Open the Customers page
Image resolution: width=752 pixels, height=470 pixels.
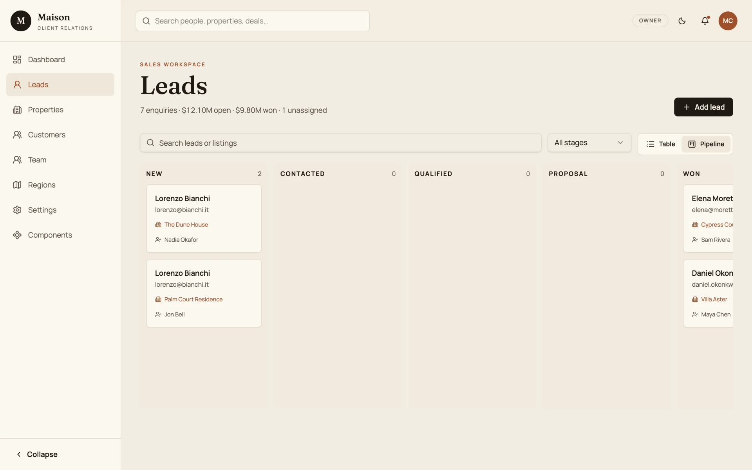point(60,135)
